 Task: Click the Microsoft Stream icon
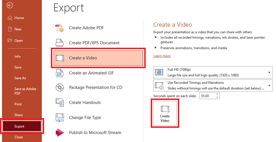59,133
